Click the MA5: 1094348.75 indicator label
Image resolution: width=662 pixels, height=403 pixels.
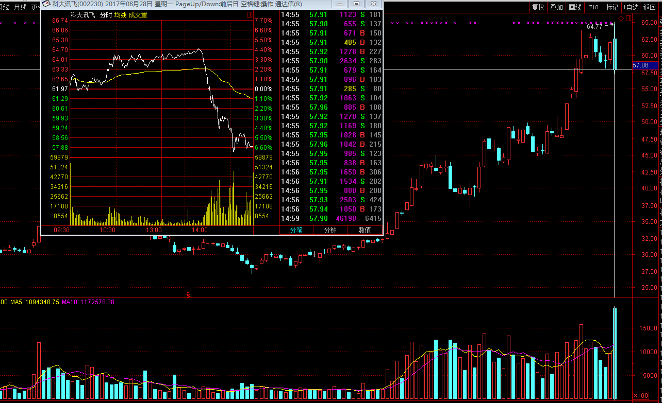[x=35, y=302]
